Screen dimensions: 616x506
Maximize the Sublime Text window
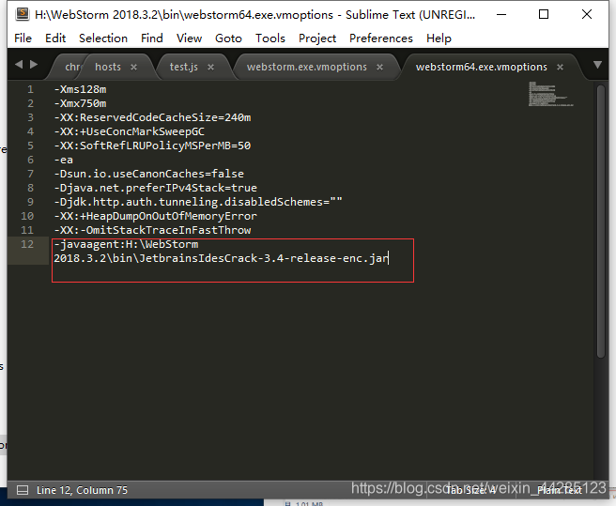tap(544, 14)
